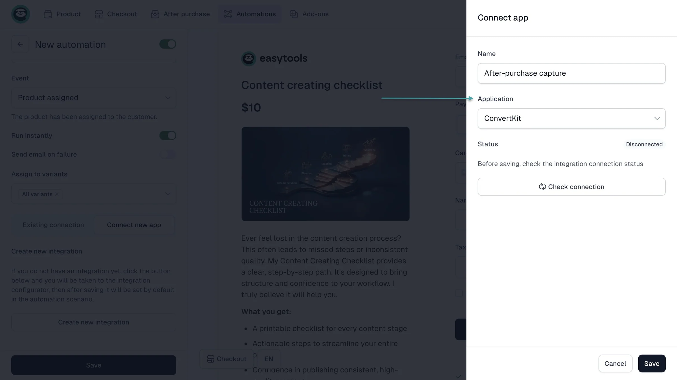
Task: Open the Application ConvertKit dropdown
Action: [x=572, y=118]
